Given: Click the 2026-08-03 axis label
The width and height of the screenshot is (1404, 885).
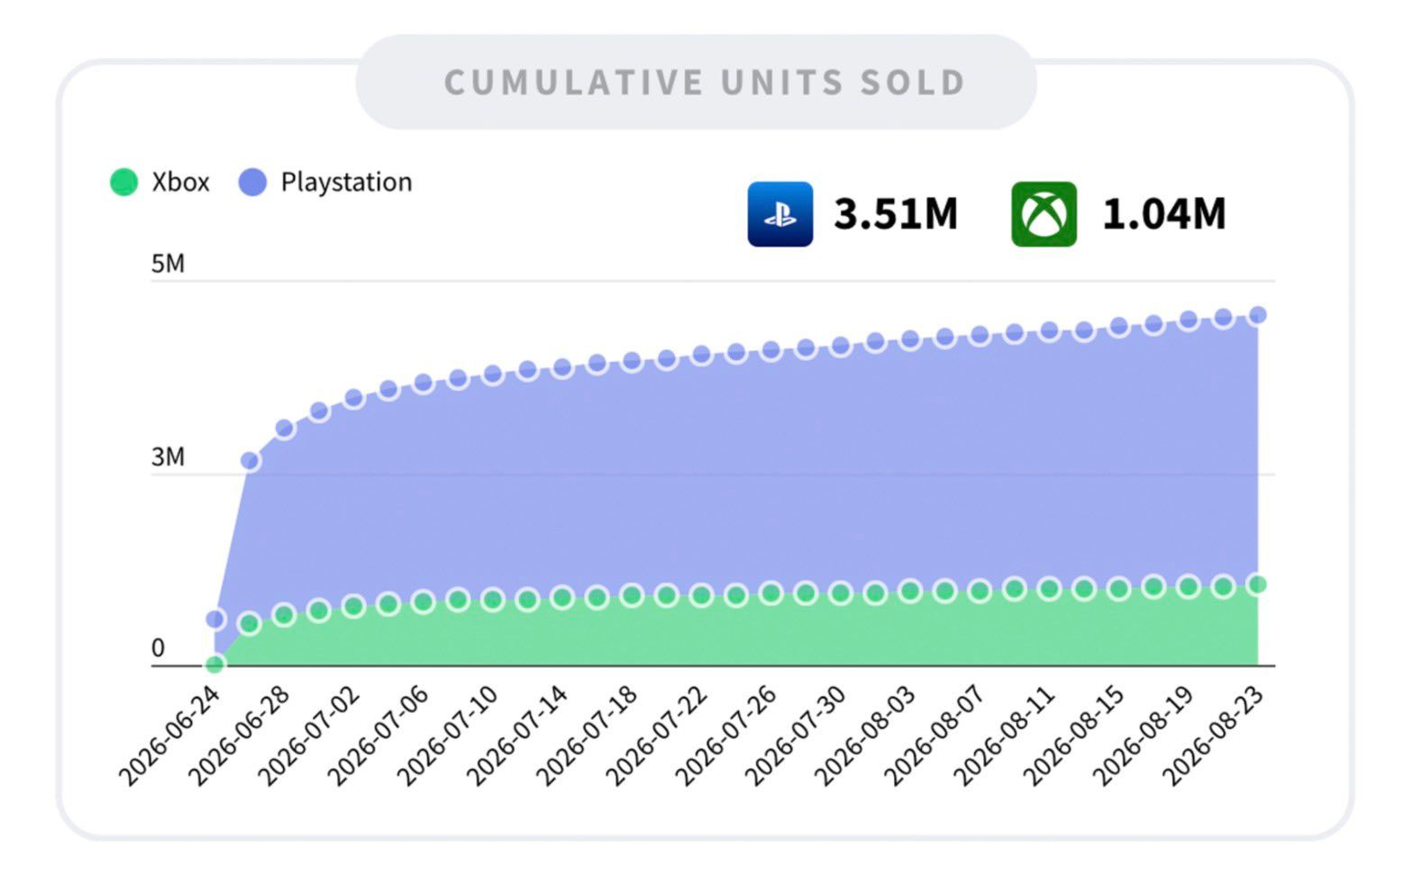Looking at the screenshot, I should [x=865, y=736].
